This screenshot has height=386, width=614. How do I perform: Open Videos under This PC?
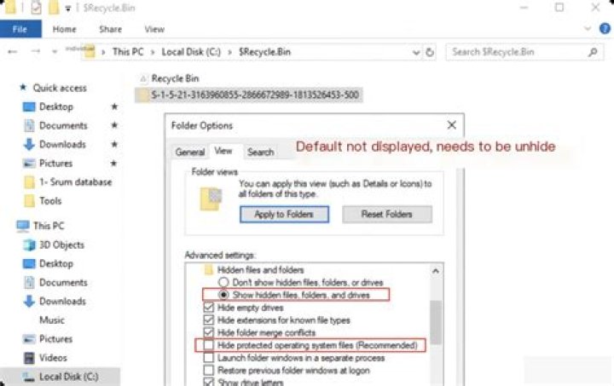(x=53, y=357)
